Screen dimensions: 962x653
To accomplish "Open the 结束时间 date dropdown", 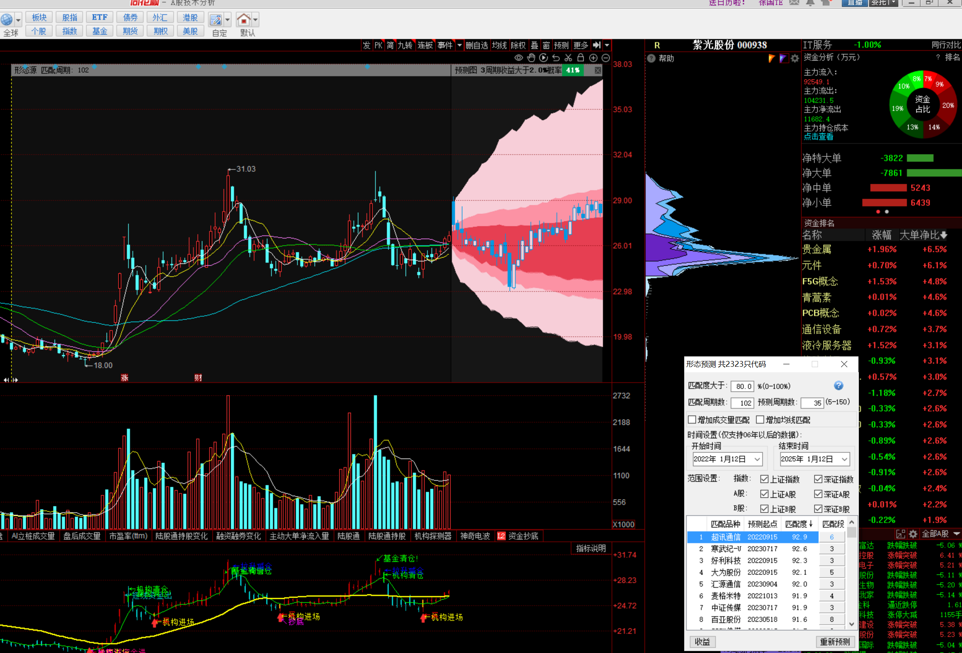I will pos(844,459).
